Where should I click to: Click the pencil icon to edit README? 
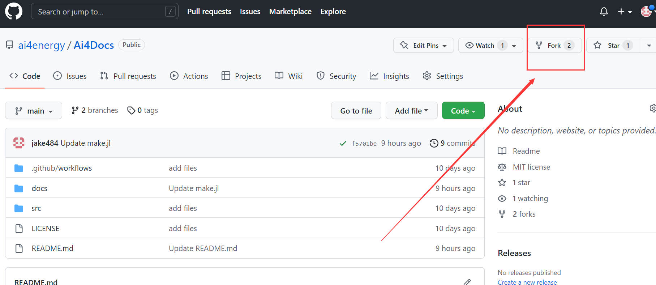click(467, 282)
